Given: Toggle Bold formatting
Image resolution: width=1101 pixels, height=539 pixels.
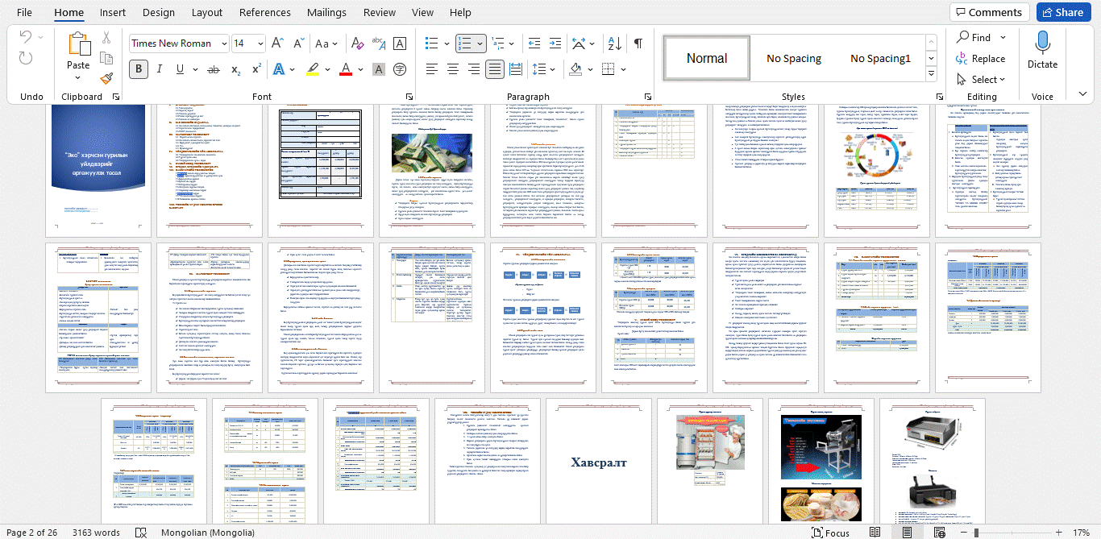Looking at the screenshot, I should (x=139, y=69).
